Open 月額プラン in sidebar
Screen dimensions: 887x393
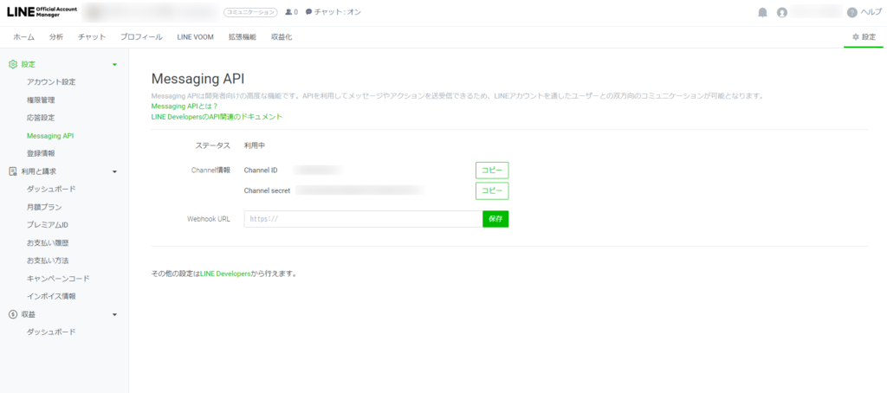coord(44,207)
